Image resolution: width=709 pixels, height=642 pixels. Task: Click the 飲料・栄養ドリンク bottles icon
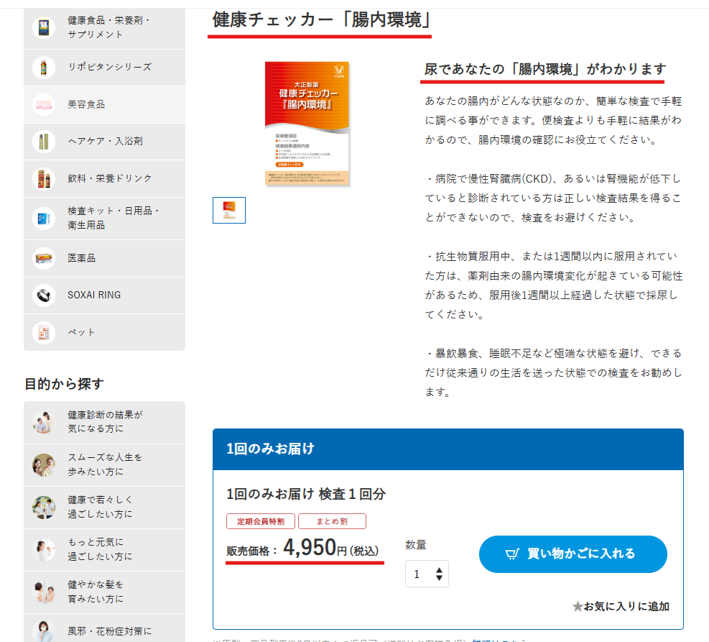point(44,179)
